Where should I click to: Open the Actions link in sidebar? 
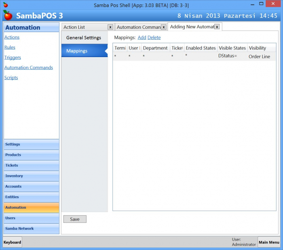[x=12, y=37]
